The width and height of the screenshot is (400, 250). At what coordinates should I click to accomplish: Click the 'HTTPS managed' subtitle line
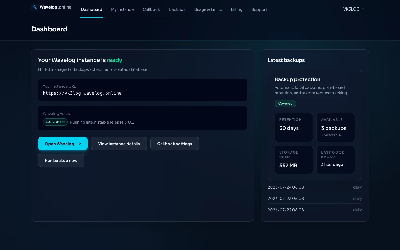(92, 69)
